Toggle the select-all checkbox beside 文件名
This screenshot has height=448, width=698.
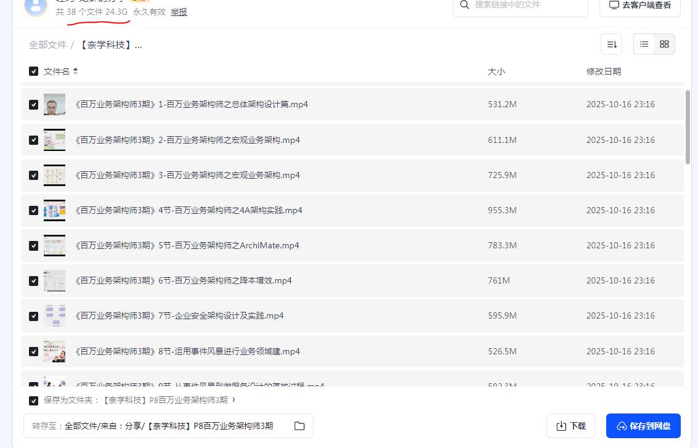pyautogui.click(x=33, y=71)
